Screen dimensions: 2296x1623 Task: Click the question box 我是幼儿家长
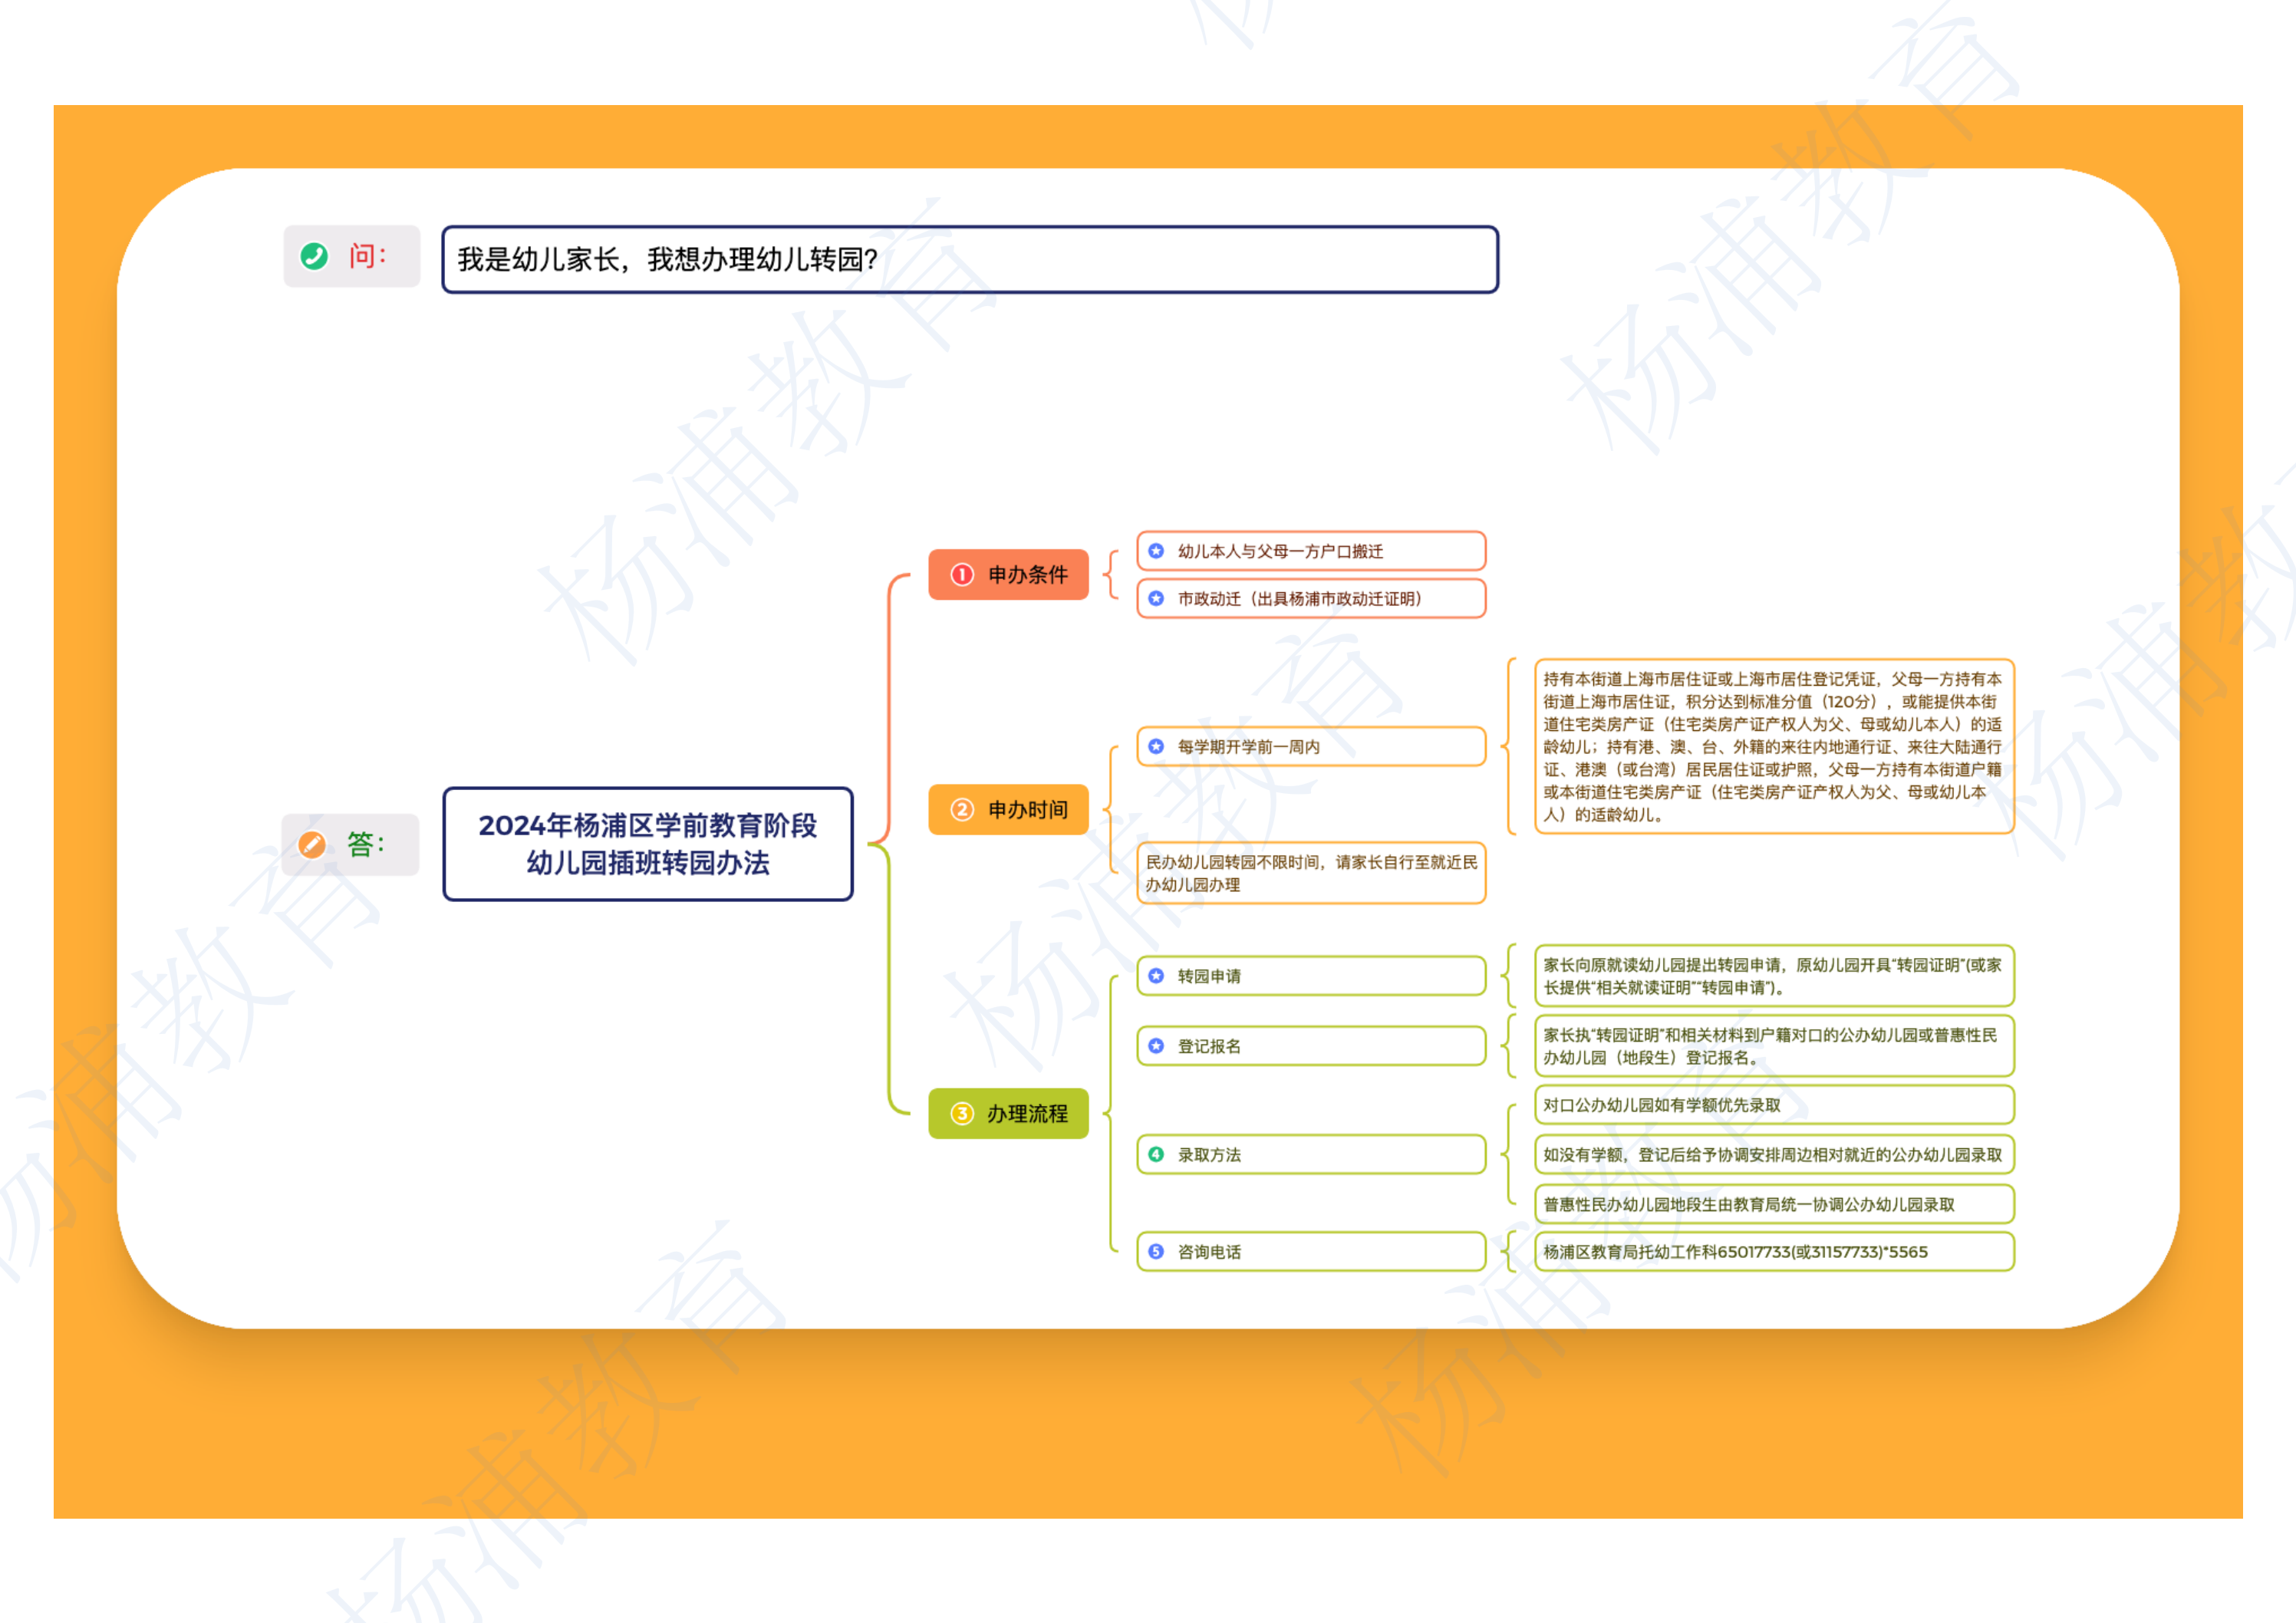pos(970,259)
